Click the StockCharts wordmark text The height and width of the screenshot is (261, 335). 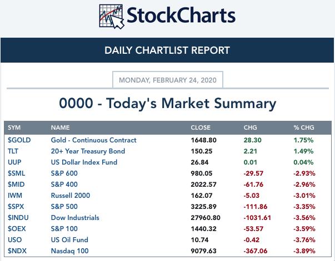pyautogui.click(x=181, y=16)
